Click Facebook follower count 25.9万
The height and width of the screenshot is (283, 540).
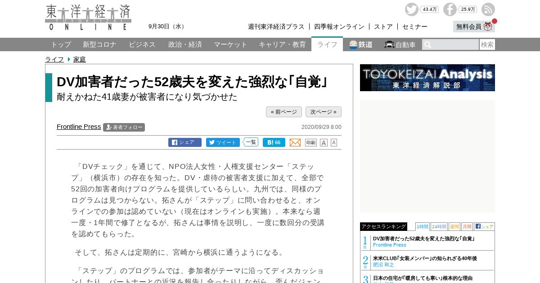(x=468, y=9)
